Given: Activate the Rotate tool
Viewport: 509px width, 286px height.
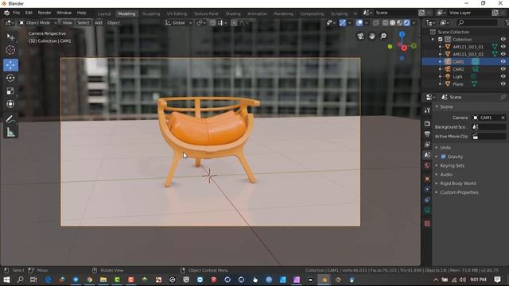Looking at the screenshot, I should pyautogui.click(x=10, y=78).
